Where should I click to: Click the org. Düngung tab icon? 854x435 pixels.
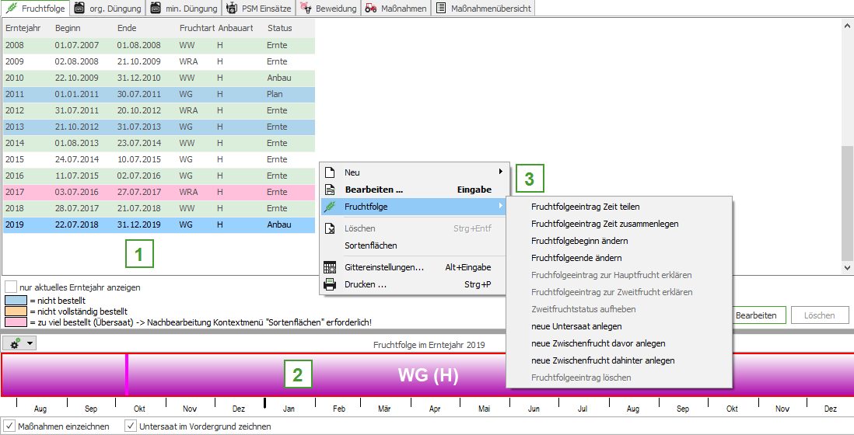click(79, 9)
